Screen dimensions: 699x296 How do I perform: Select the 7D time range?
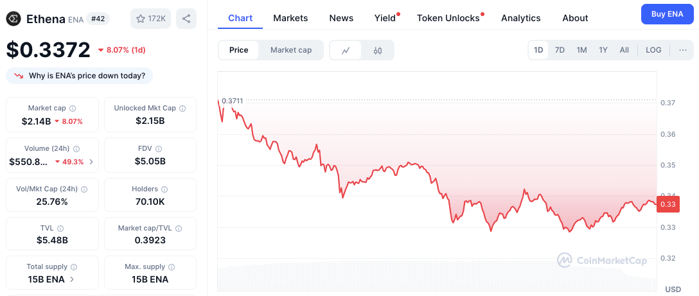(x=560, y=50)
